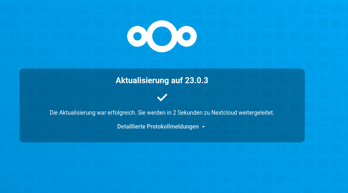Click "Sie werden in" in the message
The width and height of the screenshot is (348, 193).
154,113
